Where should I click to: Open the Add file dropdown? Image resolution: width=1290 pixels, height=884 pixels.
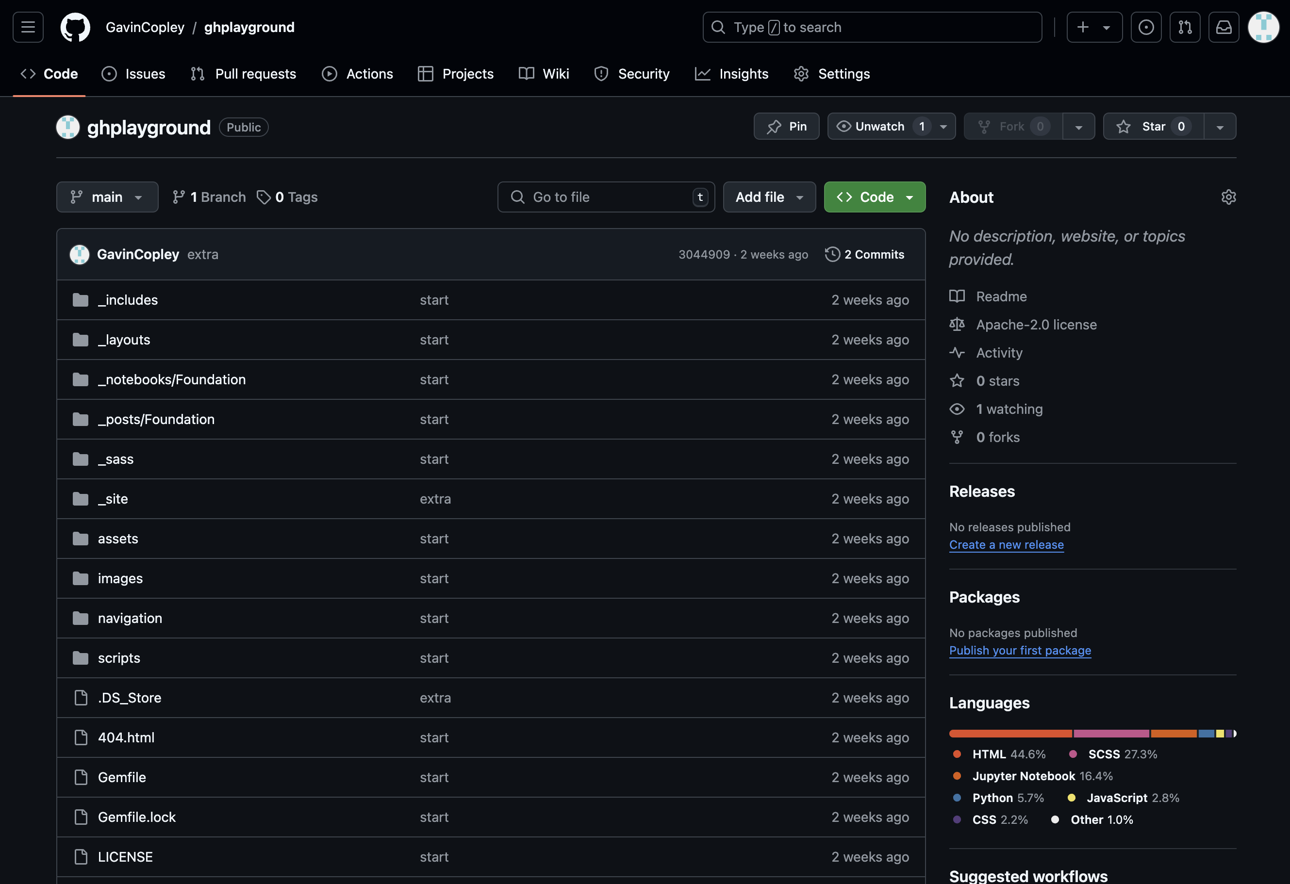[769, 197]
